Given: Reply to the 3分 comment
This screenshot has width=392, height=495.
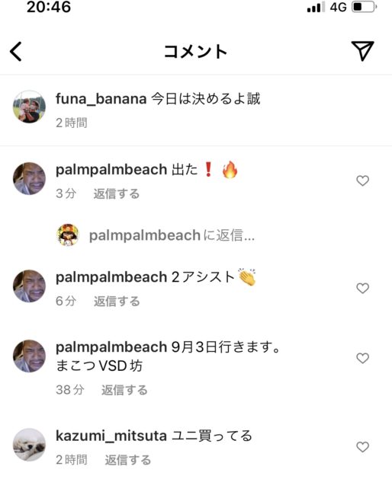Looking at the screenshot, I should (117, 193).
